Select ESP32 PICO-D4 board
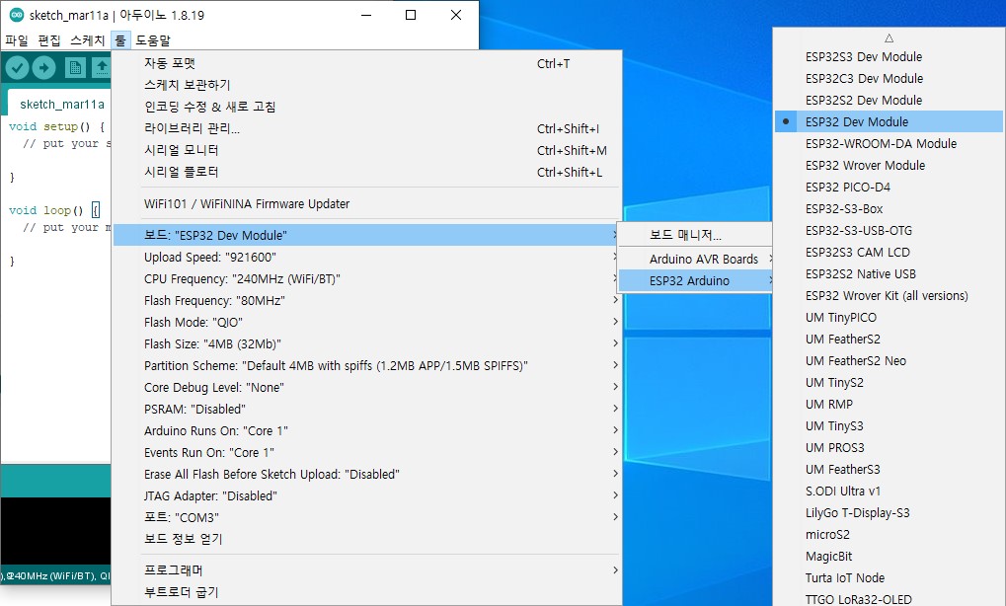 (889, 188)
